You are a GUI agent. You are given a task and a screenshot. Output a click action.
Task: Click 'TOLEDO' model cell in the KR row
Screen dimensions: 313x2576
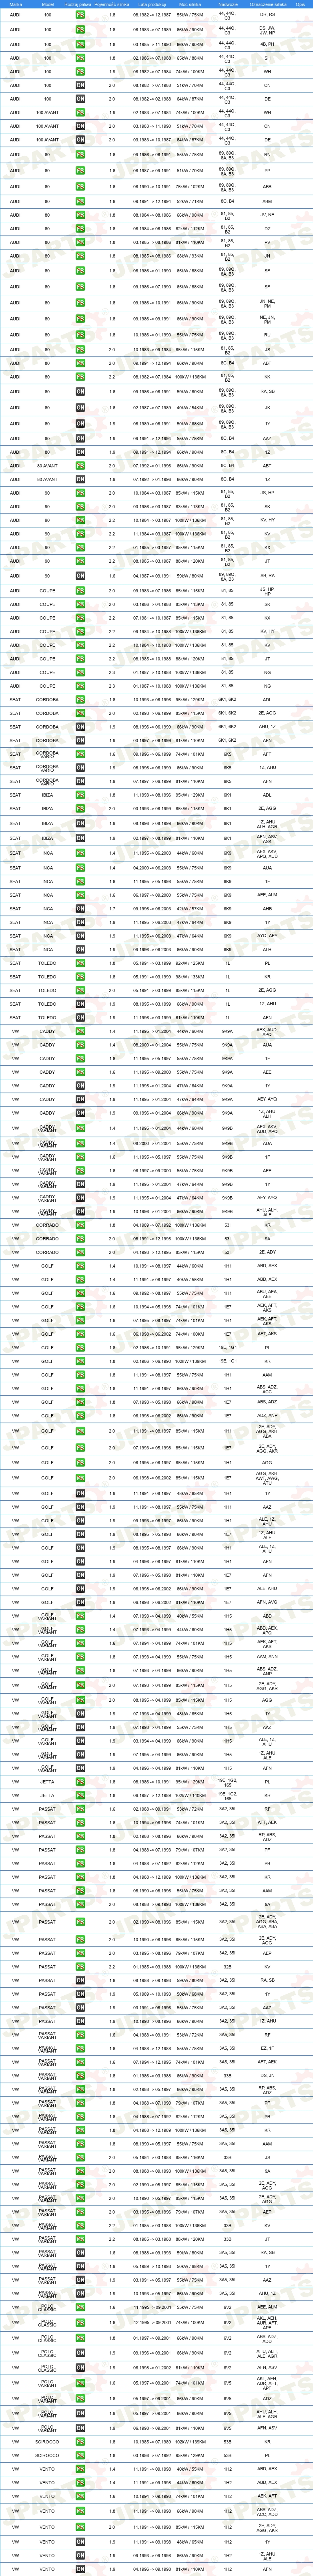tap(48, 976)
